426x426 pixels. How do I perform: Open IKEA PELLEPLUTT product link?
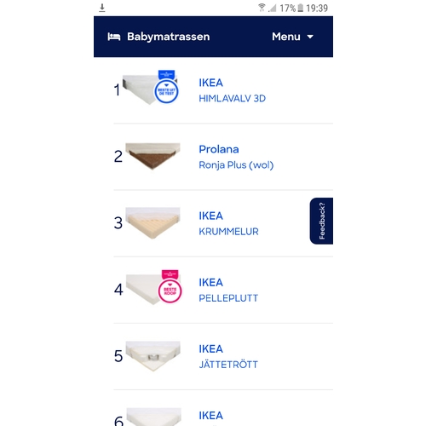tap(228, 290)
